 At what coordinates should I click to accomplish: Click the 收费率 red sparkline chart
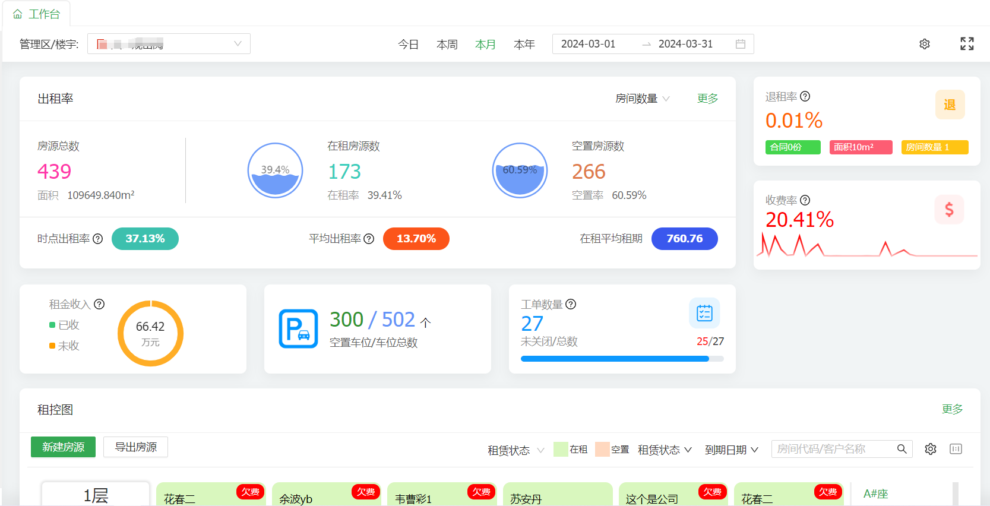point(867,245)
